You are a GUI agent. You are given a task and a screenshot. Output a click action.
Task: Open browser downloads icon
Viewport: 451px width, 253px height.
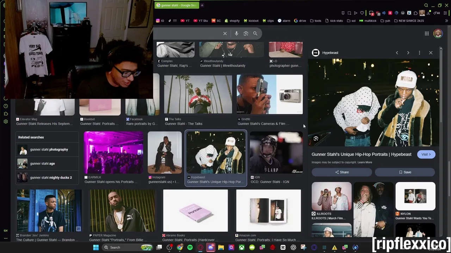click(428, 13)
